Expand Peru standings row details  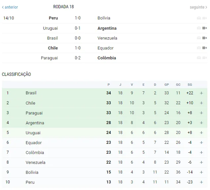click(x=201, y=182)
